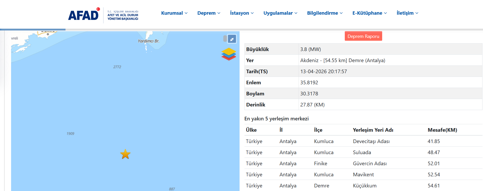Select the Devecitaşı Adası settlement row
The image size is (483, 191).
[371, 141]
